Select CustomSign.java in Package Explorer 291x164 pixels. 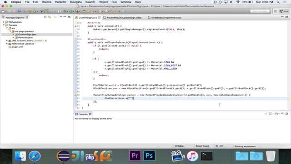(27, 35)
